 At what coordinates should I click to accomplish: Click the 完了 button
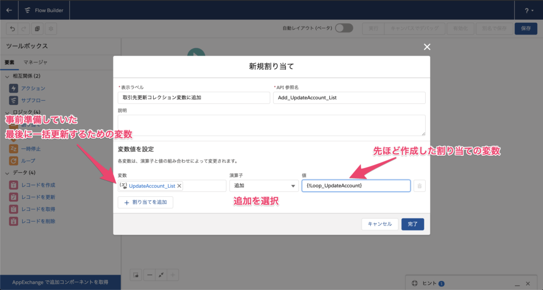pyautogui.click(x=413, y=224)
